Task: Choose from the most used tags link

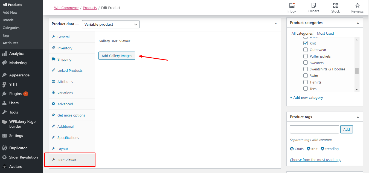Action: 315,160
